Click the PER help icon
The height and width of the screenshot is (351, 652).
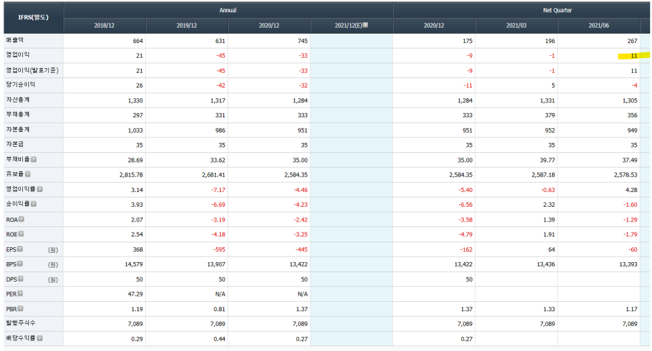point(20,294)
